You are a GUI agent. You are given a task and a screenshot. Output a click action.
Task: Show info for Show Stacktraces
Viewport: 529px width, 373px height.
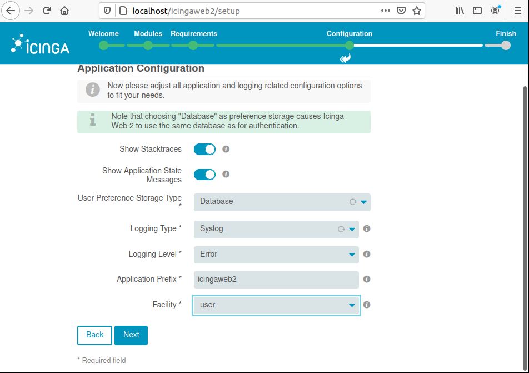(226, 149)
